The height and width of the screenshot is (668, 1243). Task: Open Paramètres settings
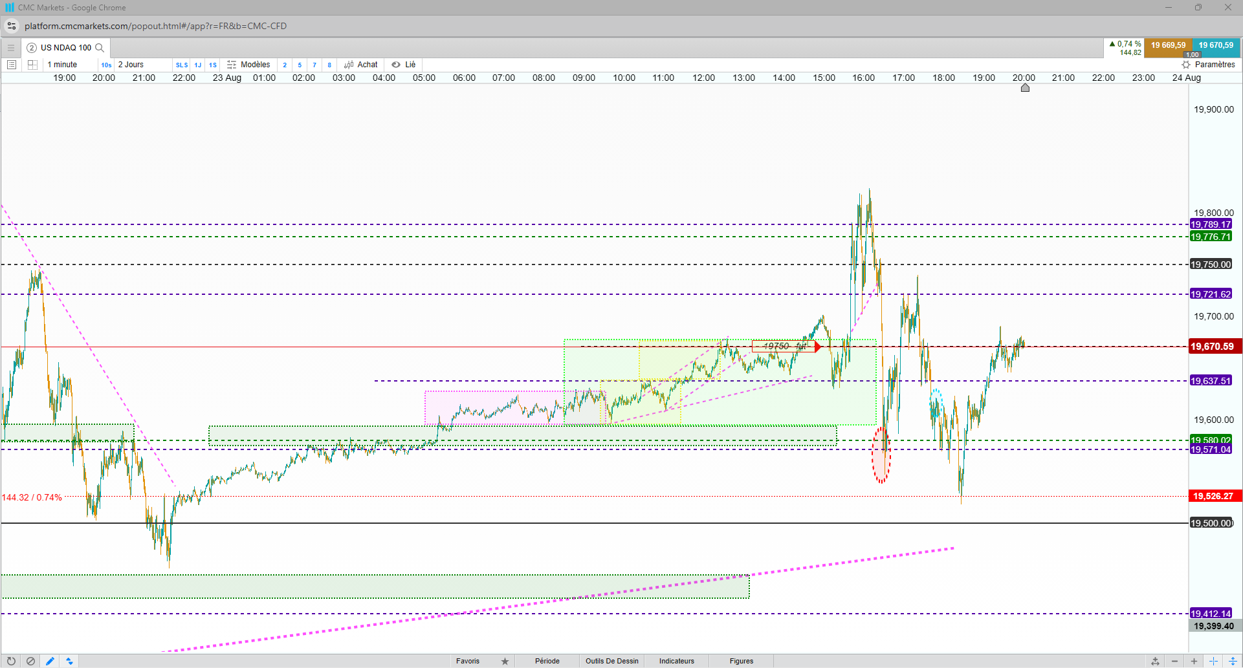pos(1209,65)
